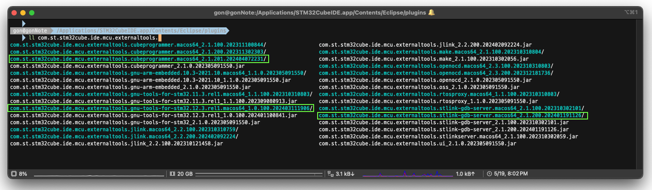Select stlink-gdb-server_2.1.200.202401191126.jar entry
The image size is (652, 190).
click(x=443, y=129)
